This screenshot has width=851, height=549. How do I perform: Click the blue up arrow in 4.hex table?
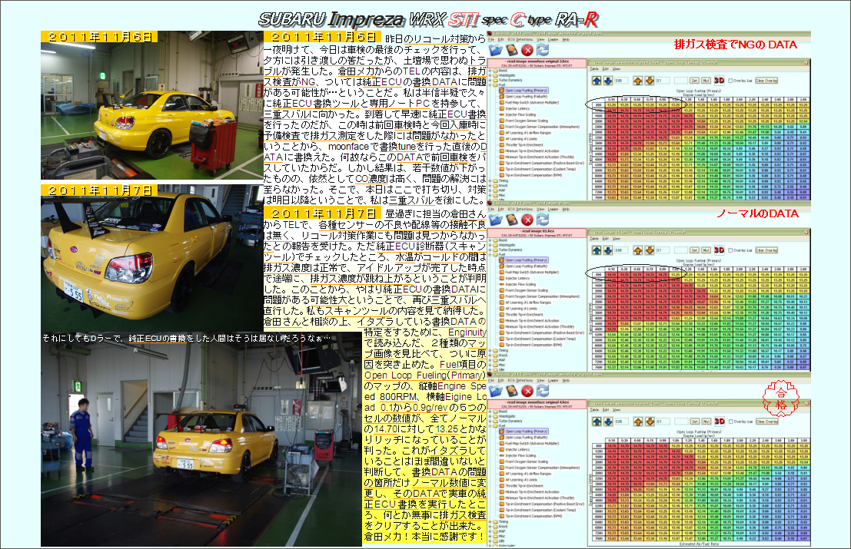tap(597, 421)
